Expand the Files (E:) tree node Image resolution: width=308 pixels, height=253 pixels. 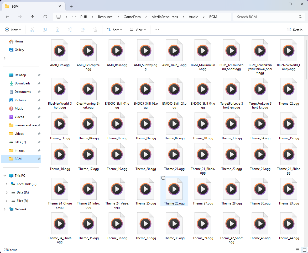coord(7,201)
